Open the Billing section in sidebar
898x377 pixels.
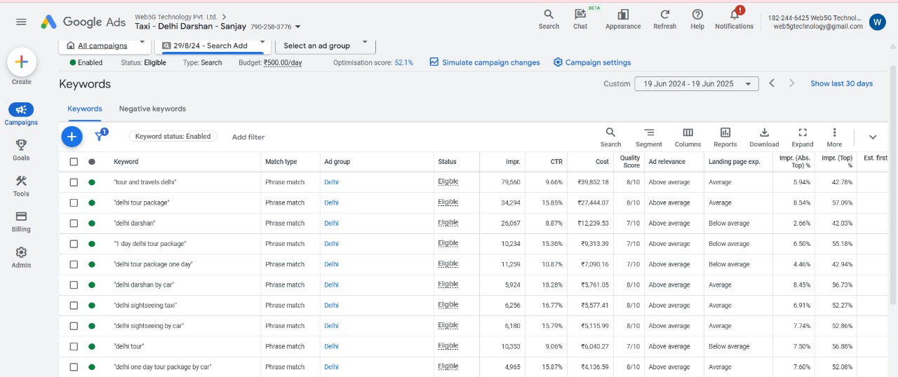[21, 221]
